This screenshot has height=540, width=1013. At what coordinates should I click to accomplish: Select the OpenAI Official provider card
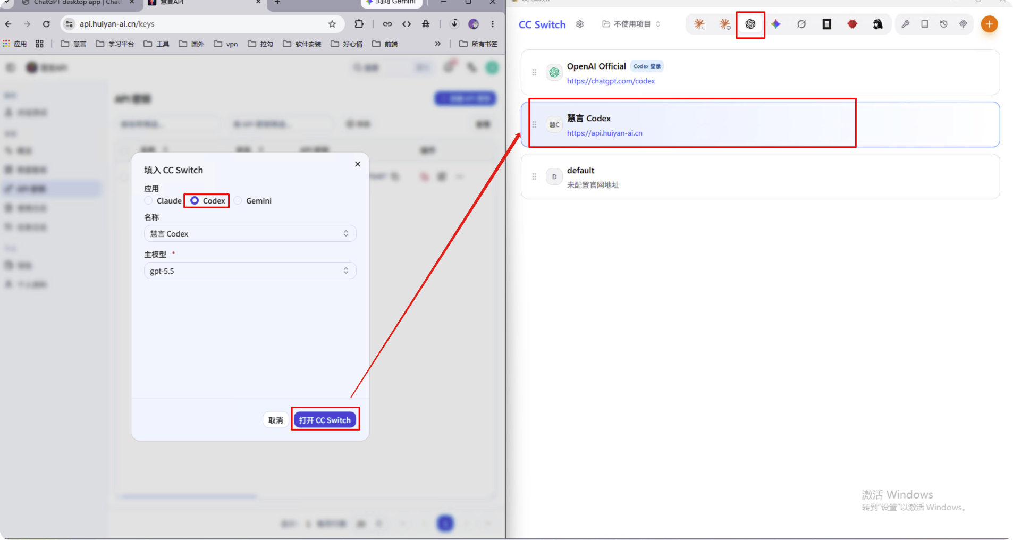(x=760, y=72)
